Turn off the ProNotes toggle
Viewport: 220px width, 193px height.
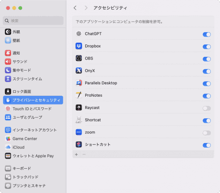[x=207, y=96]
